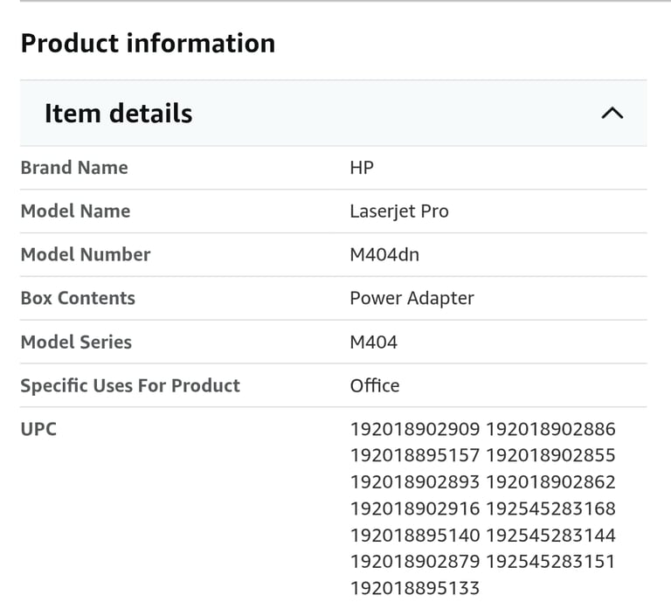Select the M404dn model number
The width and height of the screenshot is (671, 602).
[384, 255]
